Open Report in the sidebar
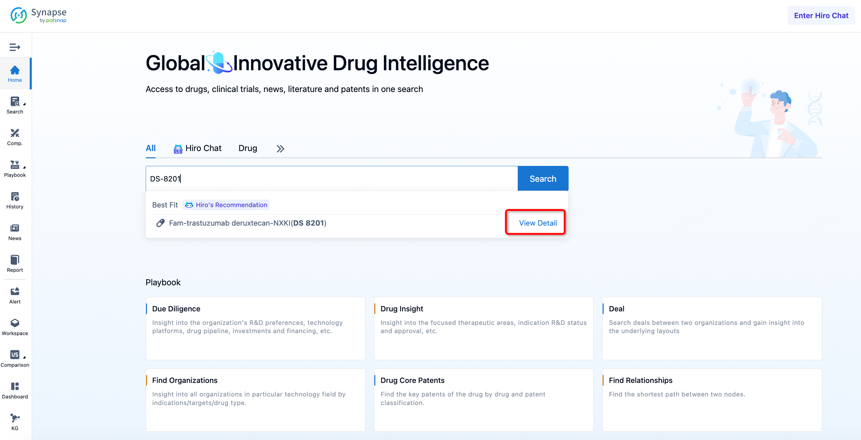Image resolution: width=861 pixels, height=440 pixels. click(15, 264)
